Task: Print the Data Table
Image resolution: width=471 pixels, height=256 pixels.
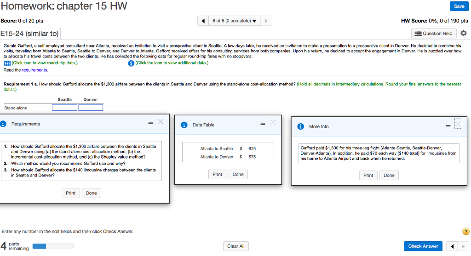Action: pos(217,174)
